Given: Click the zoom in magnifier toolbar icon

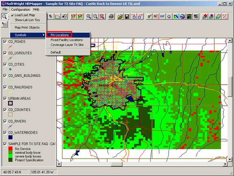Looking at the screenshot, I should (89, 16).
